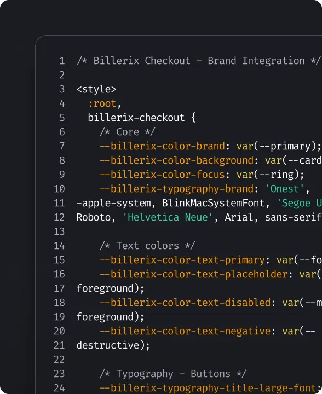The height and width of the screenshot is (394, 322).
Task: Click the /* Text colors */ comment
Action: 147,246
